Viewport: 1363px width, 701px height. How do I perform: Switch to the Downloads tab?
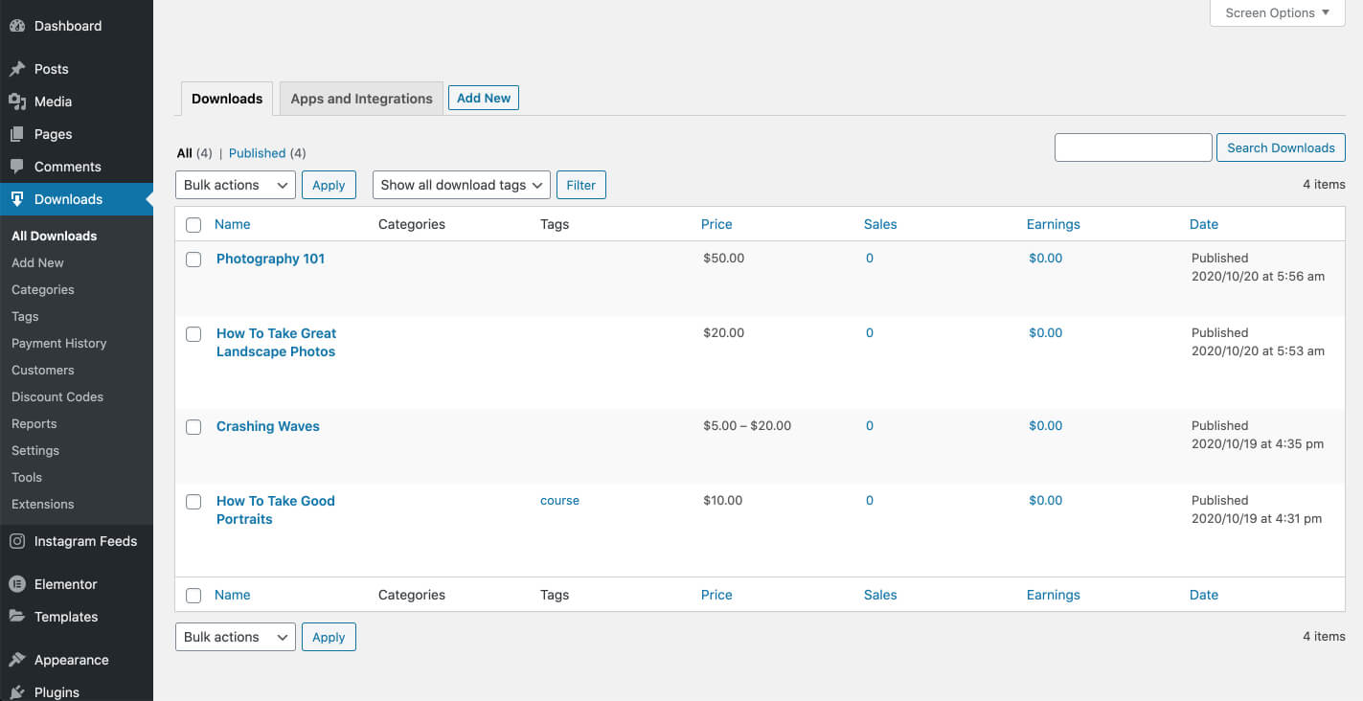coord(227,99)
